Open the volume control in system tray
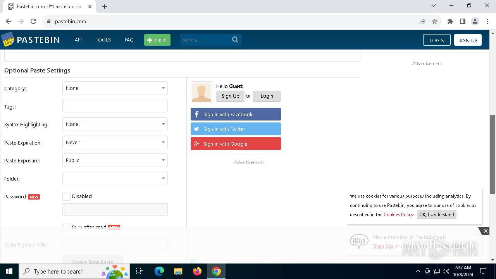 446,271
